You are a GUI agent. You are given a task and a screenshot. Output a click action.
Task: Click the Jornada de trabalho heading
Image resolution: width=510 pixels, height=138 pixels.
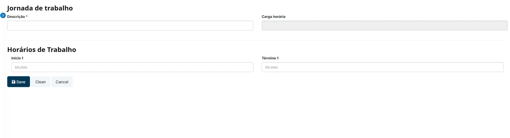(40, 8)
